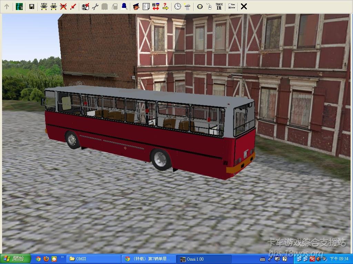
Task: Click the steering wheel icon
Action: coord(200,7)
